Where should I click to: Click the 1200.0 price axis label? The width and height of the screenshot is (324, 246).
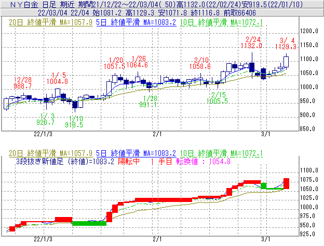tap(309, 31)
